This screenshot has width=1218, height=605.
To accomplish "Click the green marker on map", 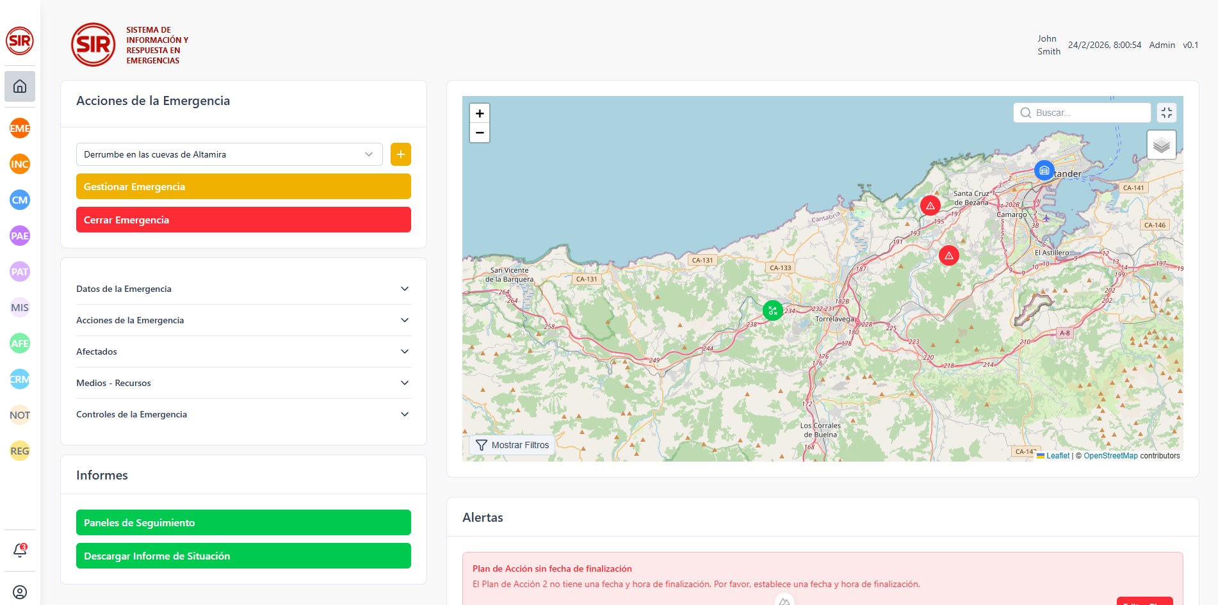I will coord(772,311).
